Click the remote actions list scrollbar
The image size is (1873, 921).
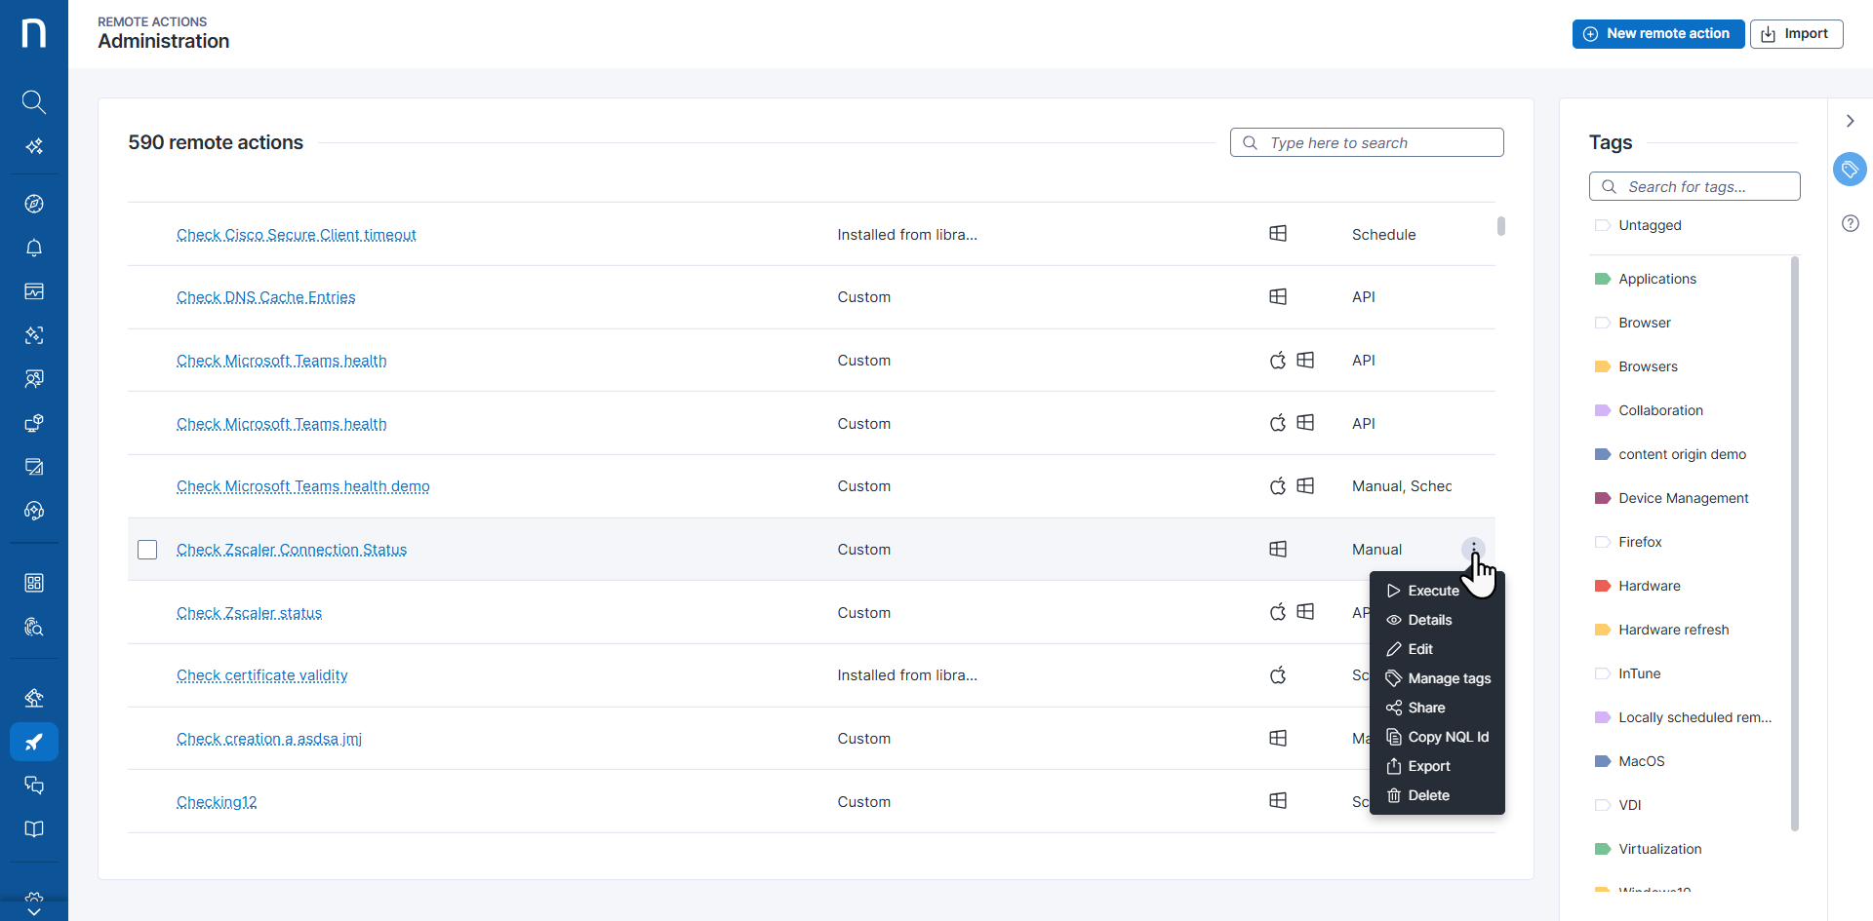click(1500, 226)
